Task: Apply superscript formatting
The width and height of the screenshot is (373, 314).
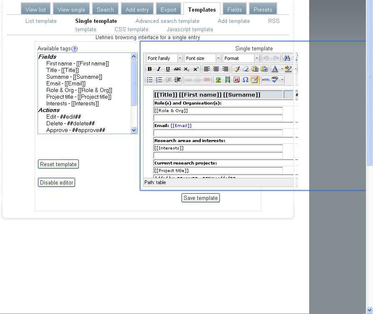Action: click(x=196, y=69)
